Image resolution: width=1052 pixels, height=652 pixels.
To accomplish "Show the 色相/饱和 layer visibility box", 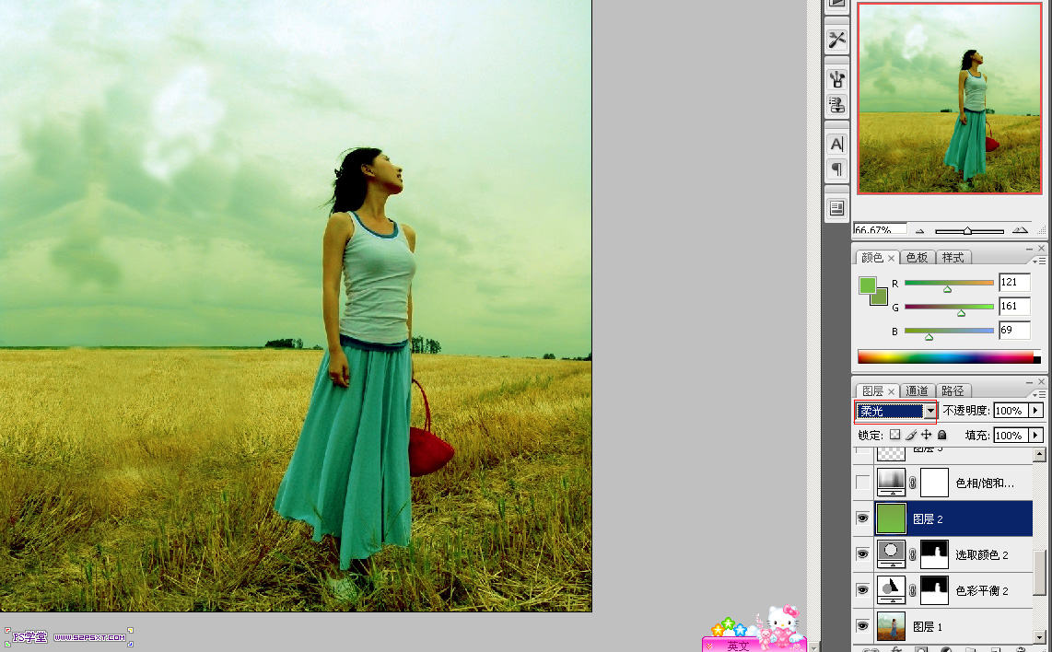I will coord(863,483).
